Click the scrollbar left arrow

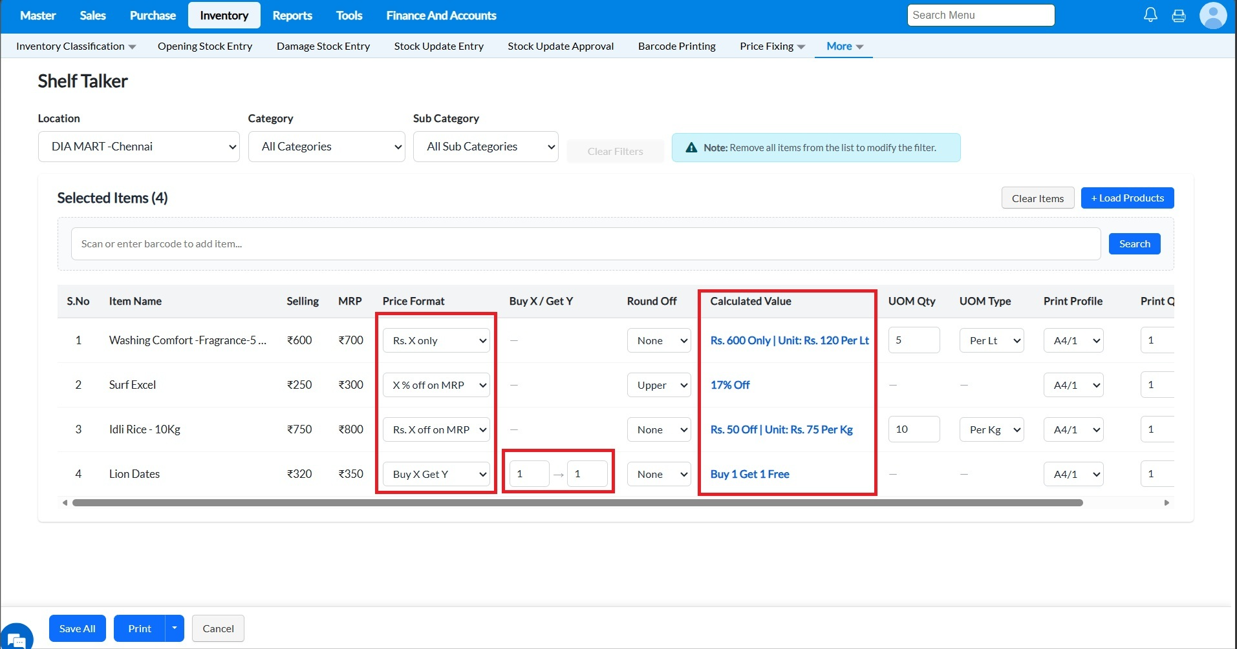click(64, 502)
